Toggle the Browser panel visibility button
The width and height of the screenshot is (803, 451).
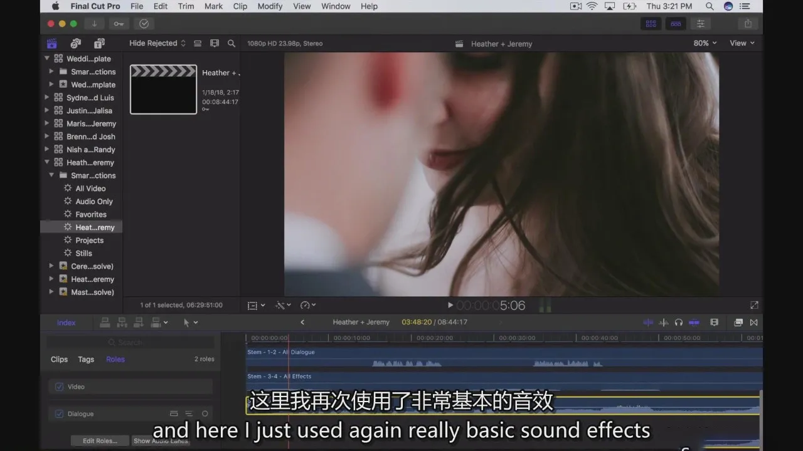coord(651,24)
